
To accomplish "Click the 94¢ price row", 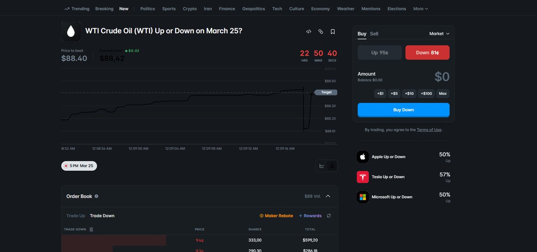I will (200, 240).
